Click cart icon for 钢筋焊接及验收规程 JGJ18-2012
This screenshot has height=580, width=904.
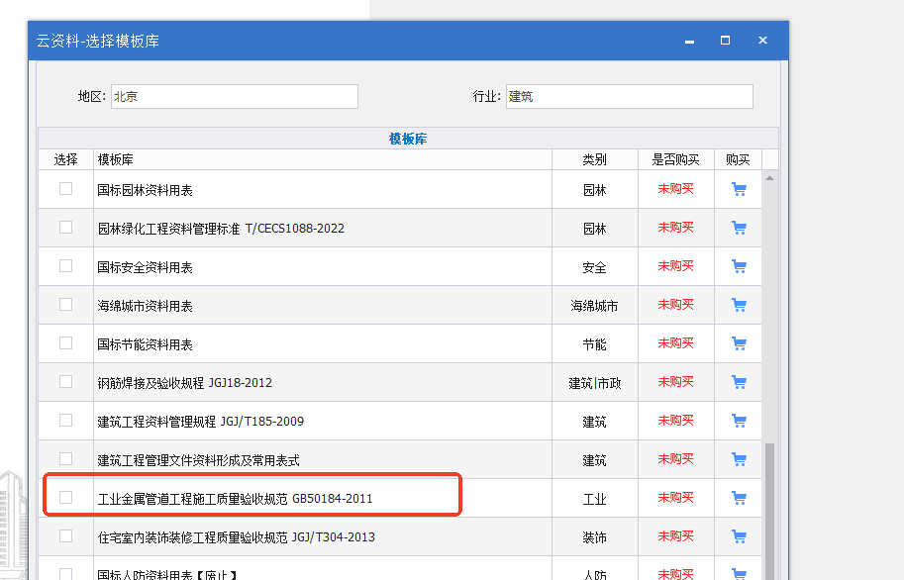click(x=739, y=382)
